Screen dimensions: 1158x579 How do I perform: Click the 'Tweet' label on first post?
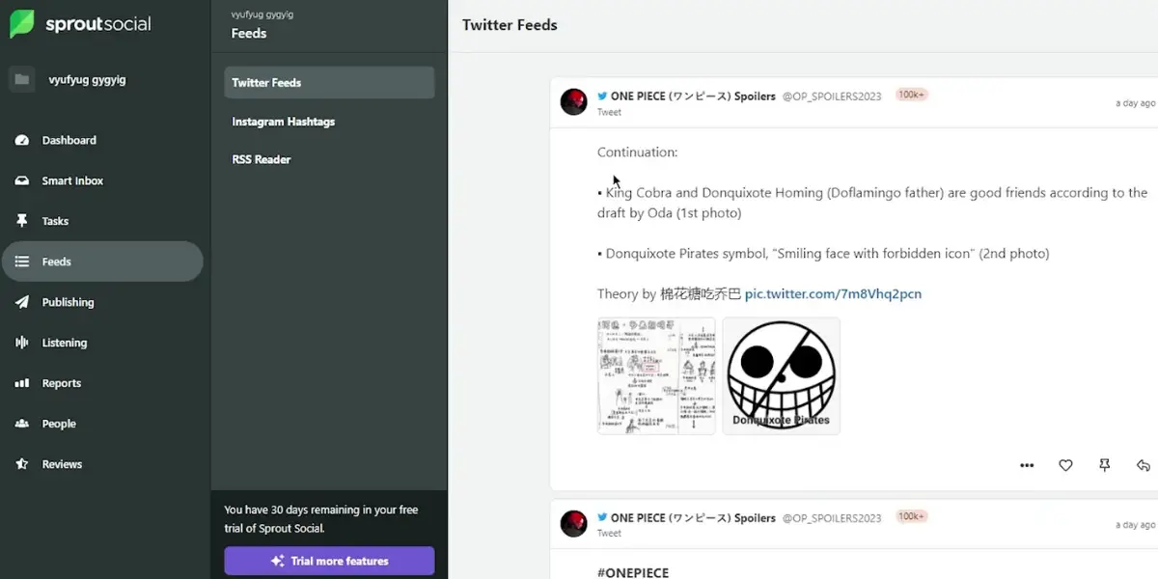[609, 112]
